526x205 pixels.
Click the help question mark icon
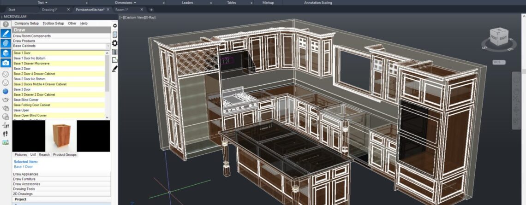[x=6, y=24]
